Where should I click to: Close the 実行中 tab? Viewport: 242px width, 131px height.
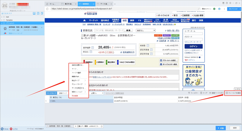click(x=76, y=4)
